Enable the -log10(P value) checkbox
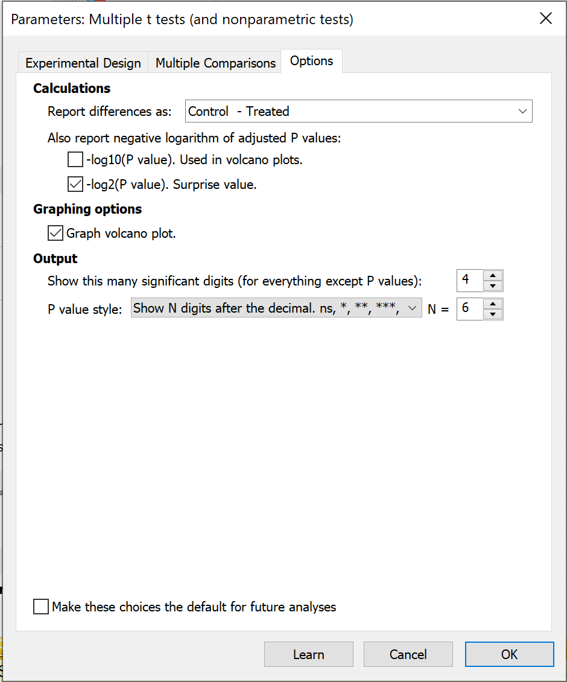 75,160
